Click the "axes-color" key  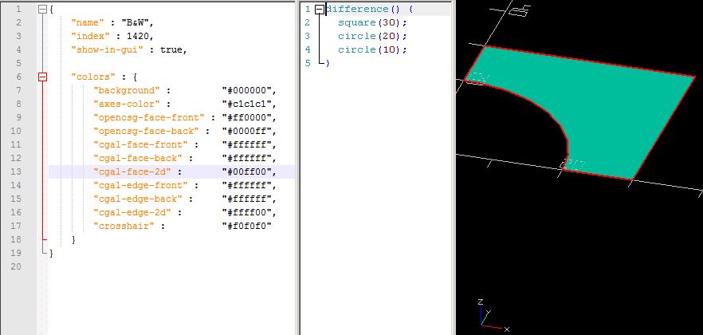pos(127,104)
